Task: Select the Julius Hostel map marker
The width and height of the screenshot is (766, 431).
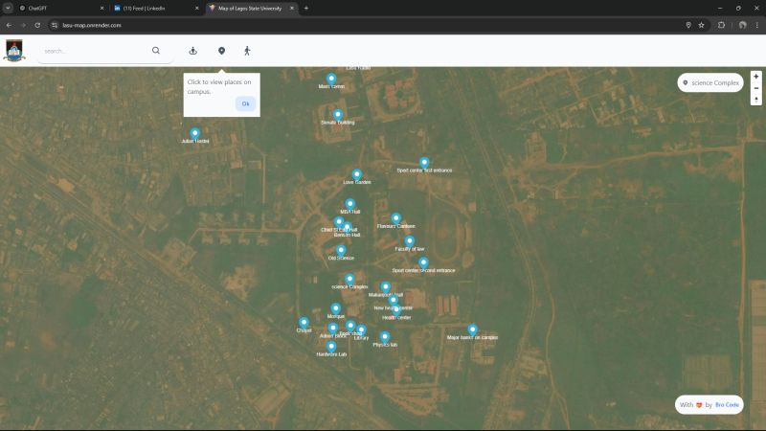Action: 194,133
